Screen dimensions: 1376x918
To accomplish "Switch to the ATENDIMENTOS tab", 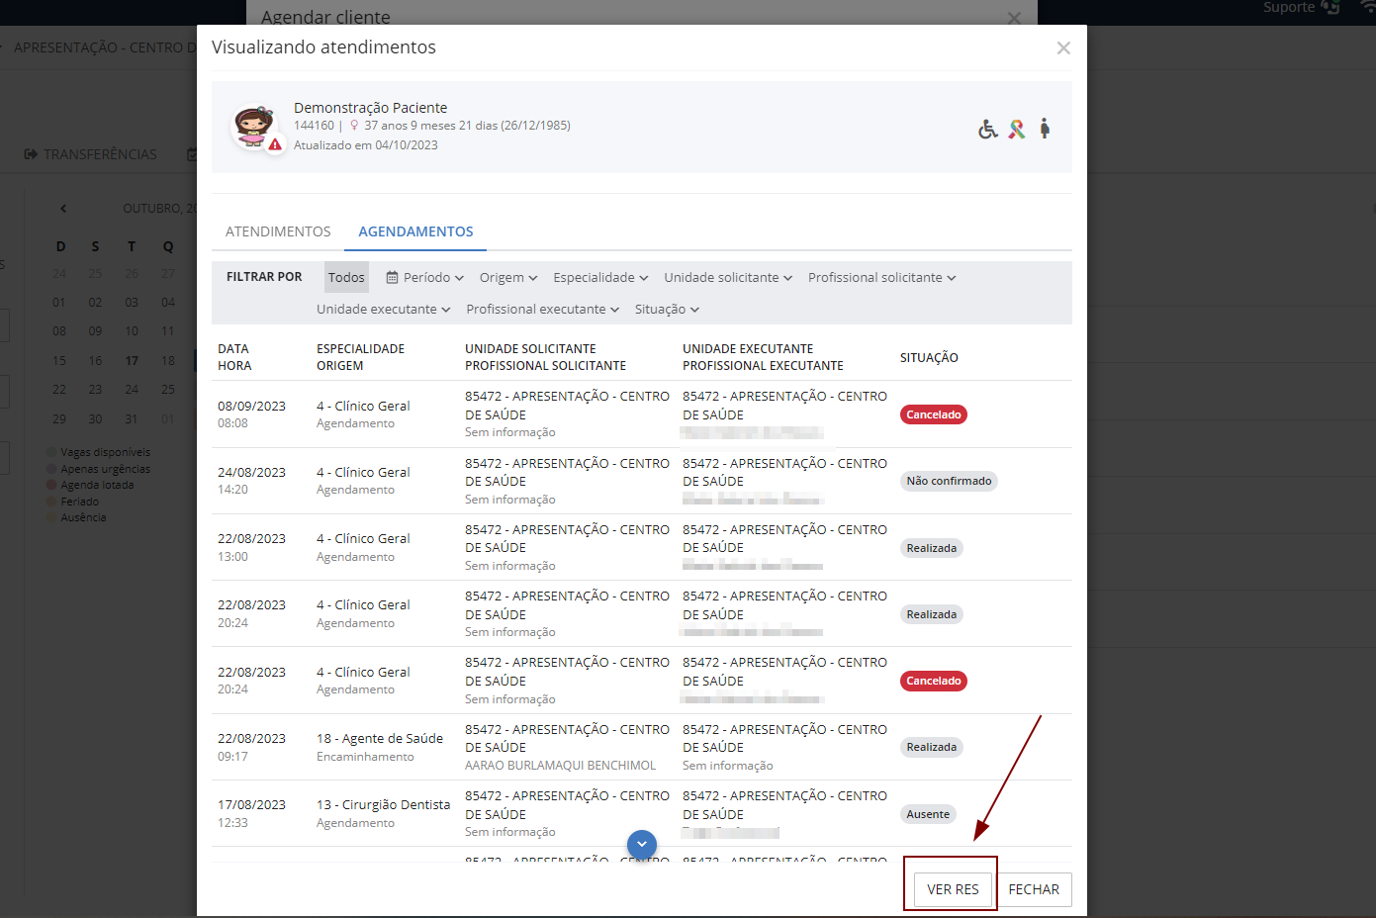I will 278,231.
